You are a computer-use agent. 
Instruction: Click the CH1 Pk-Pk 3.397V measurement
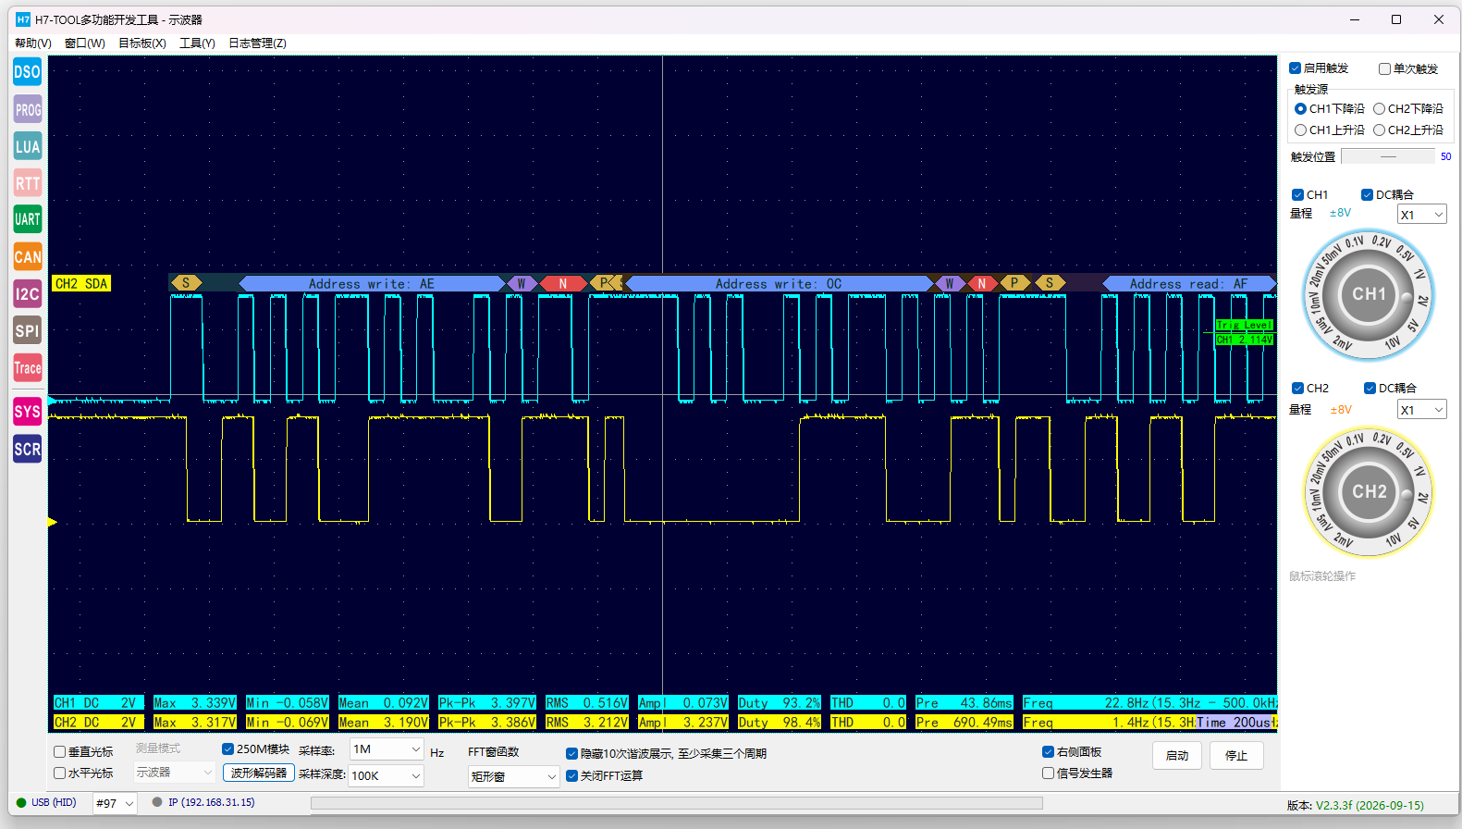[x=487, y=703]
